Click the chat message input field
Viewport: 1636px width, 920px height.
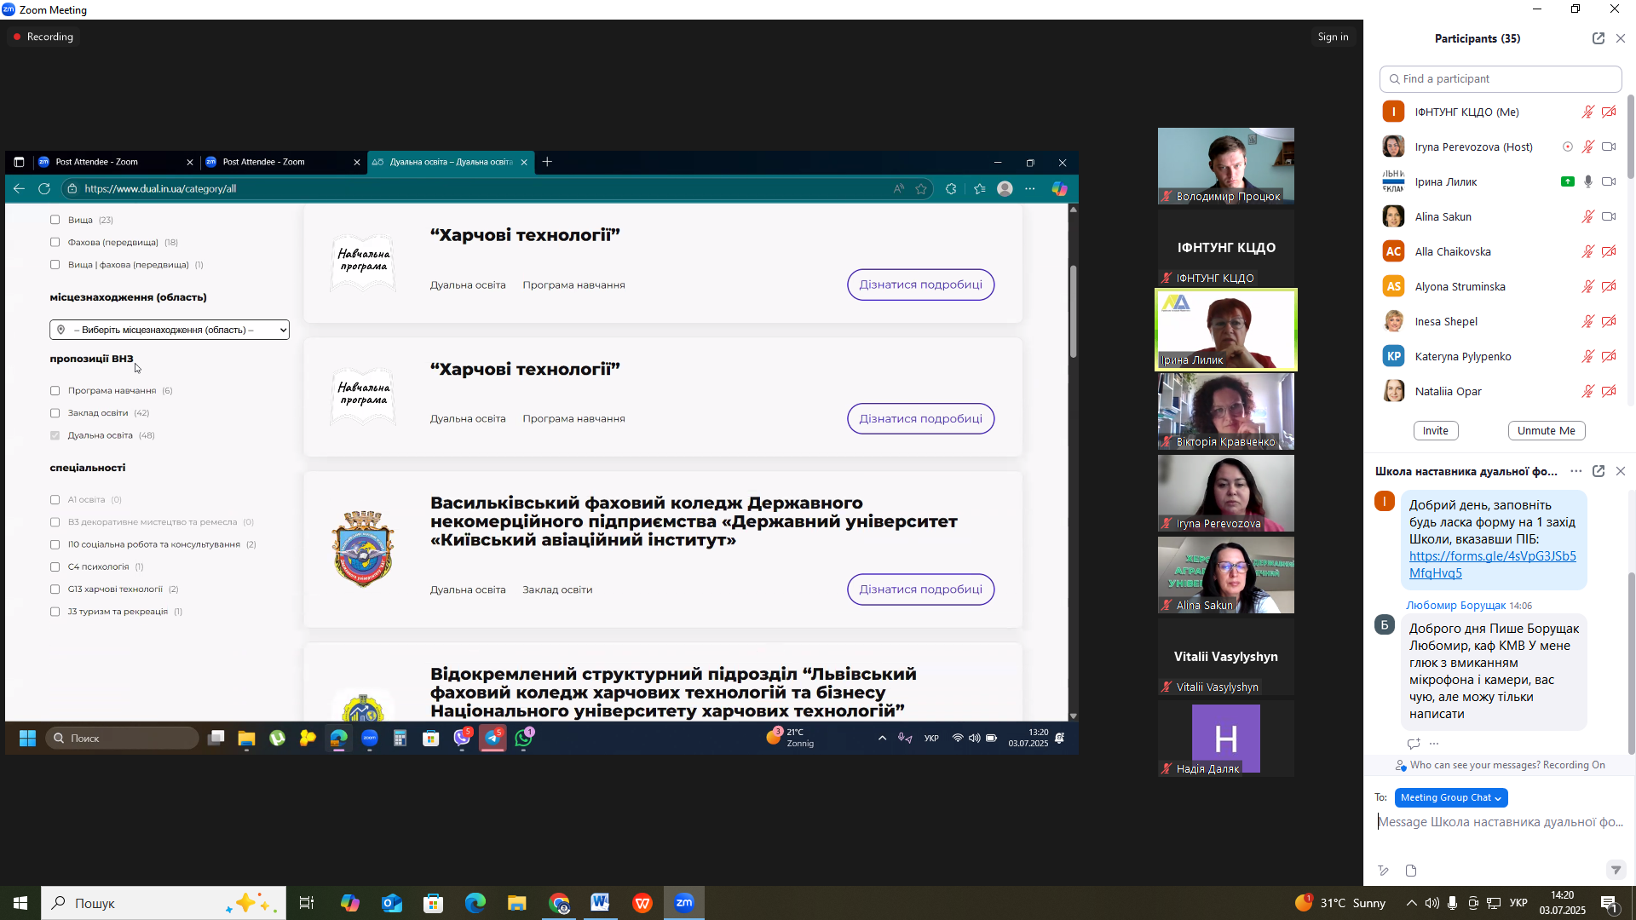pos(1501,822)
